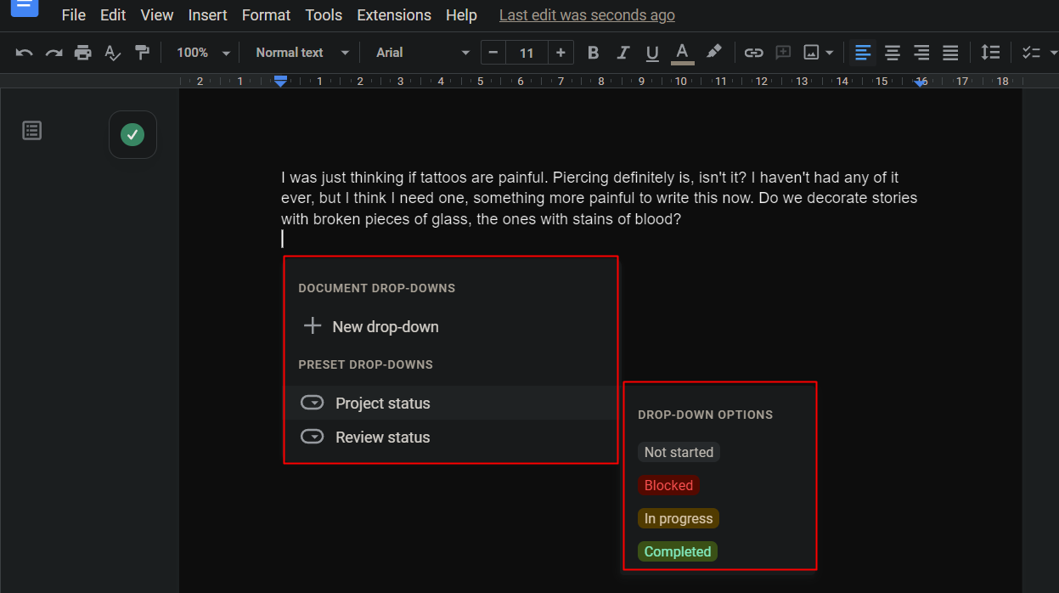Open the Tools menu
The width and height of the screenshot is (1059, 593).
(324, 15)
